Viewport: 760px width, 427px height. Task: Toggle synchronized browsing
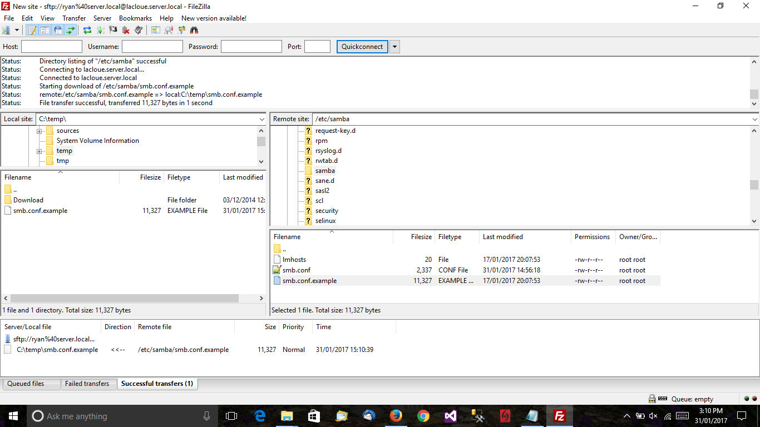(x=181, y=30)
